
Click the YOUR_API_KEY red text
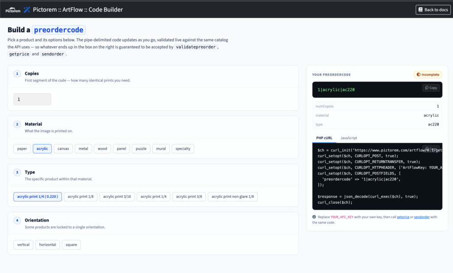click(342, 217)
